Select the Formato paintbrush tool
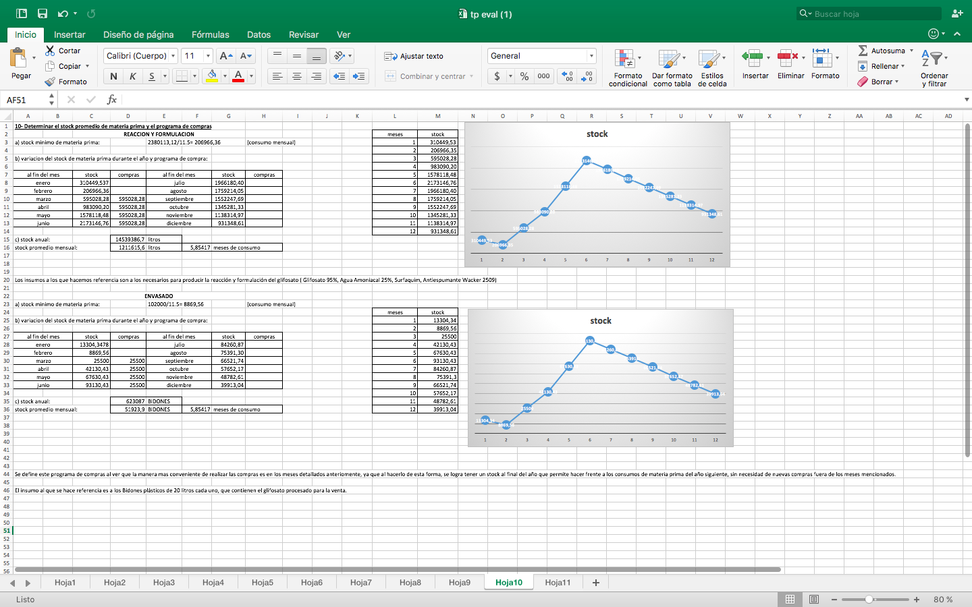Image resolution: width=972 pixels, height=607 pixels. pyautogui.click(x=50, y=82)
